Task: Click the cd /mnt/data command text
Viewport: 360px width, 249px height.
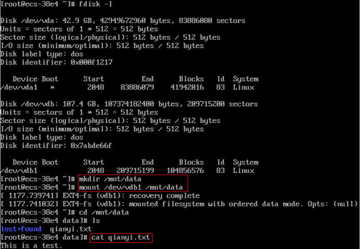Action: click(x=104, y=212)
